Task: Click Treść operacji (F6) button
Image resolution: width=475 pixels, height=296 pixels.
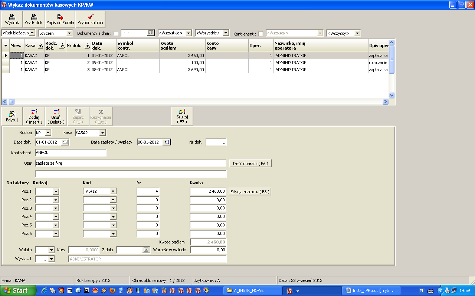Action: click(x=250, y=163)
